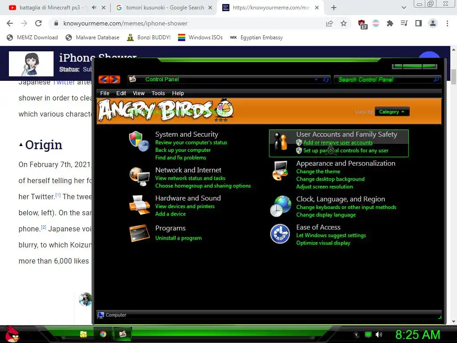Image resolution: width=457 pixels, height=343 pixels.
Task: Click Add or remove user accounts
Action: (x=338, y=142)
